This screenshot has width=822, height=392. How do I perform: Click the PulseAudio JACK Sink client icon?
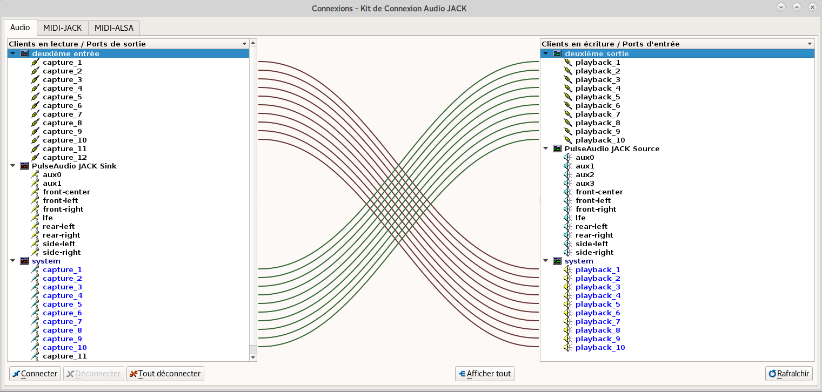point(24,166)
